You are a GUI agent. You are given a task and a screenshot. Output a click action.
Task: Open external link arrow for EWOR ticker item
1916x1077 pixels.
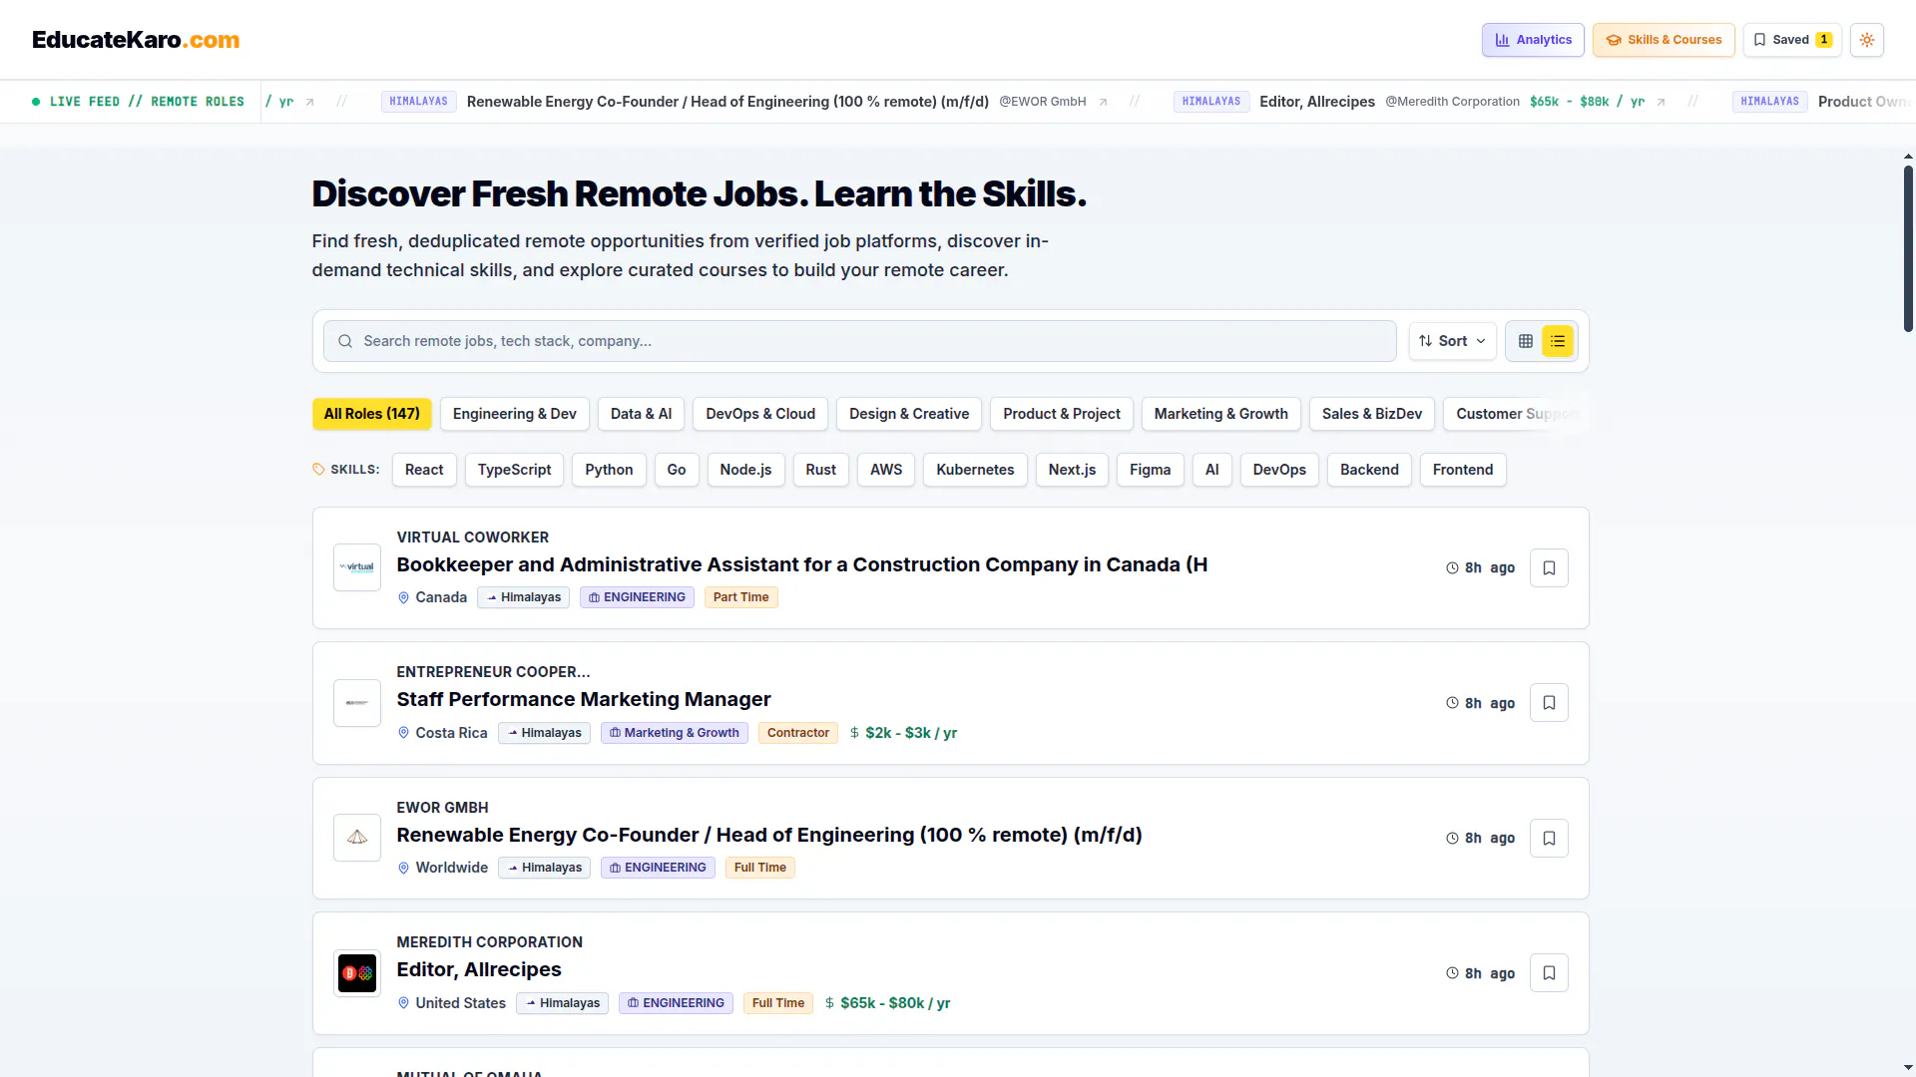coord(1103,102)
